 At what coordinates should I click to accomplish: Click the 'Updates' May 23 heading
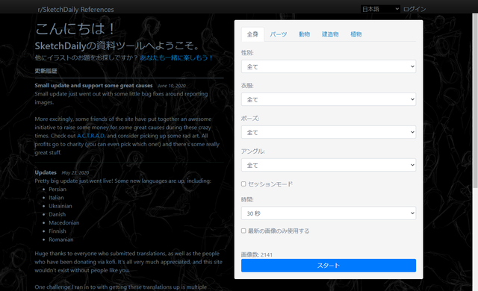tap(46, 172)
